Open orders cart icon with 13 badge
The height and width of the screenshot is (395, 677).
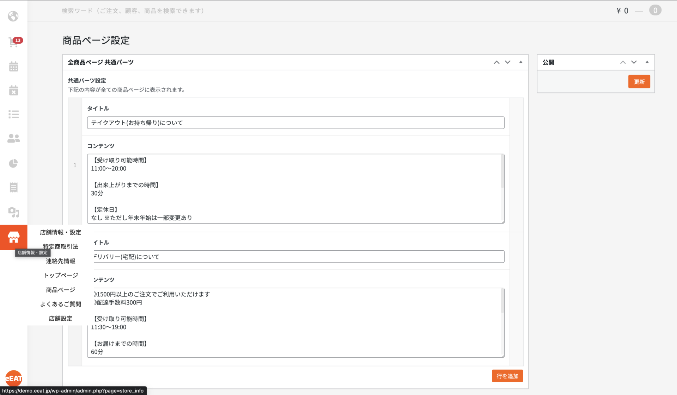13,42
